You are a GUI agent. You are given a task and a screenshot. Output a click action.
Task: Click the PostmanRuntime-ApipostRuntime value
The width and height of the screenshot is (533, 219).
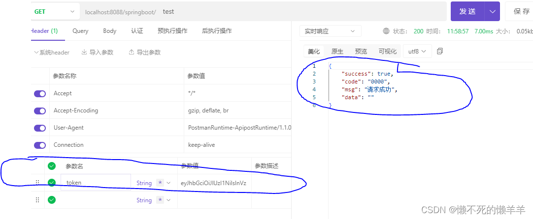point(239,128)
